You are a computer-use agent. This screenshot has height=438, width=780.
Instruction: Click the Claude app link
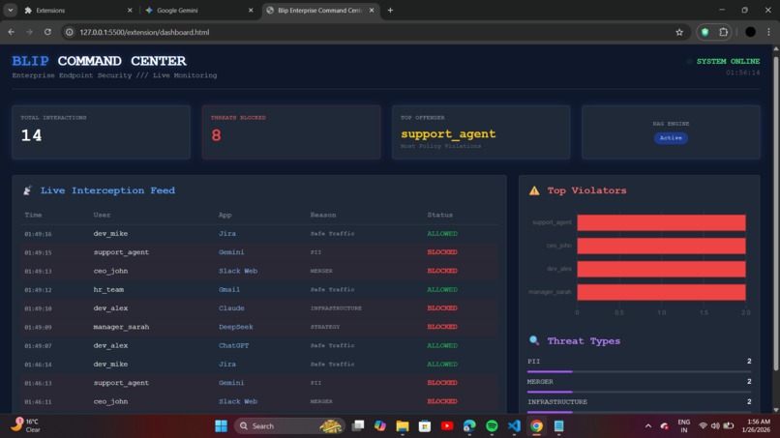[231, 308]
